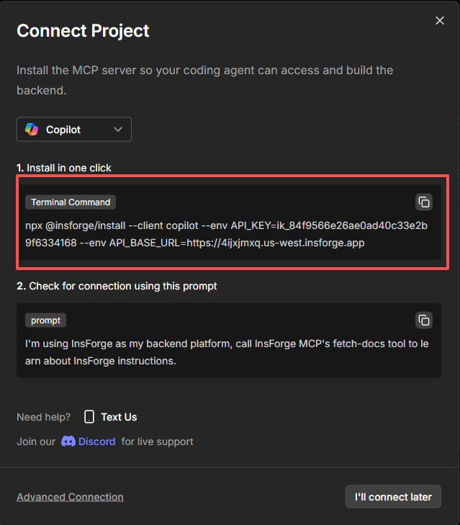Open the Copilot client selector
Image resolution: width=460 pixels, height=525 pixels.
tap(74, 130)
